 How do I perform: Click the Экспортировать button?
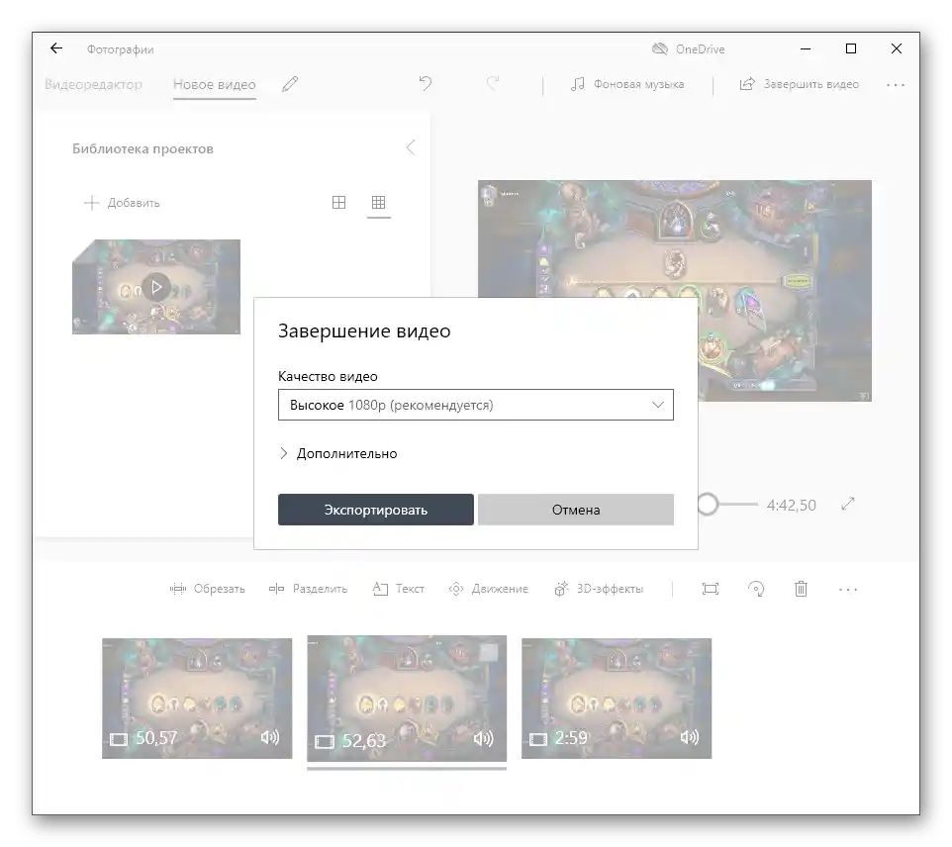pyautogui.click(x=376, y=510)
